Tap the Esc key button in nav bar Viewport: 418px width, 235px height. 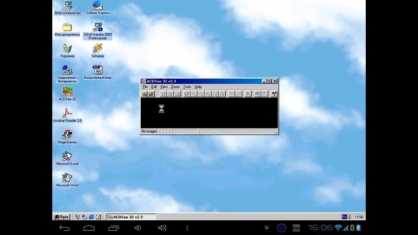click(x=296, y=228)
